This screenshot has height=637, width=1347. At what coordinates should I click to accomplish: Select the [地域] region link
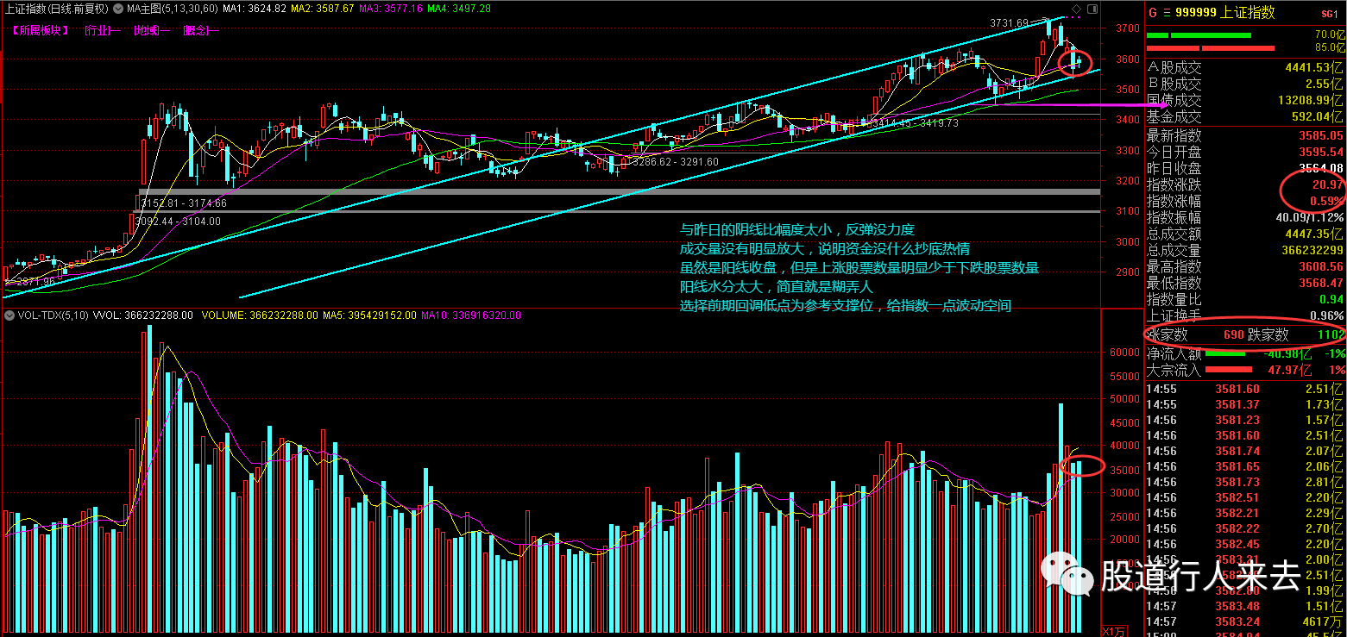152,30
